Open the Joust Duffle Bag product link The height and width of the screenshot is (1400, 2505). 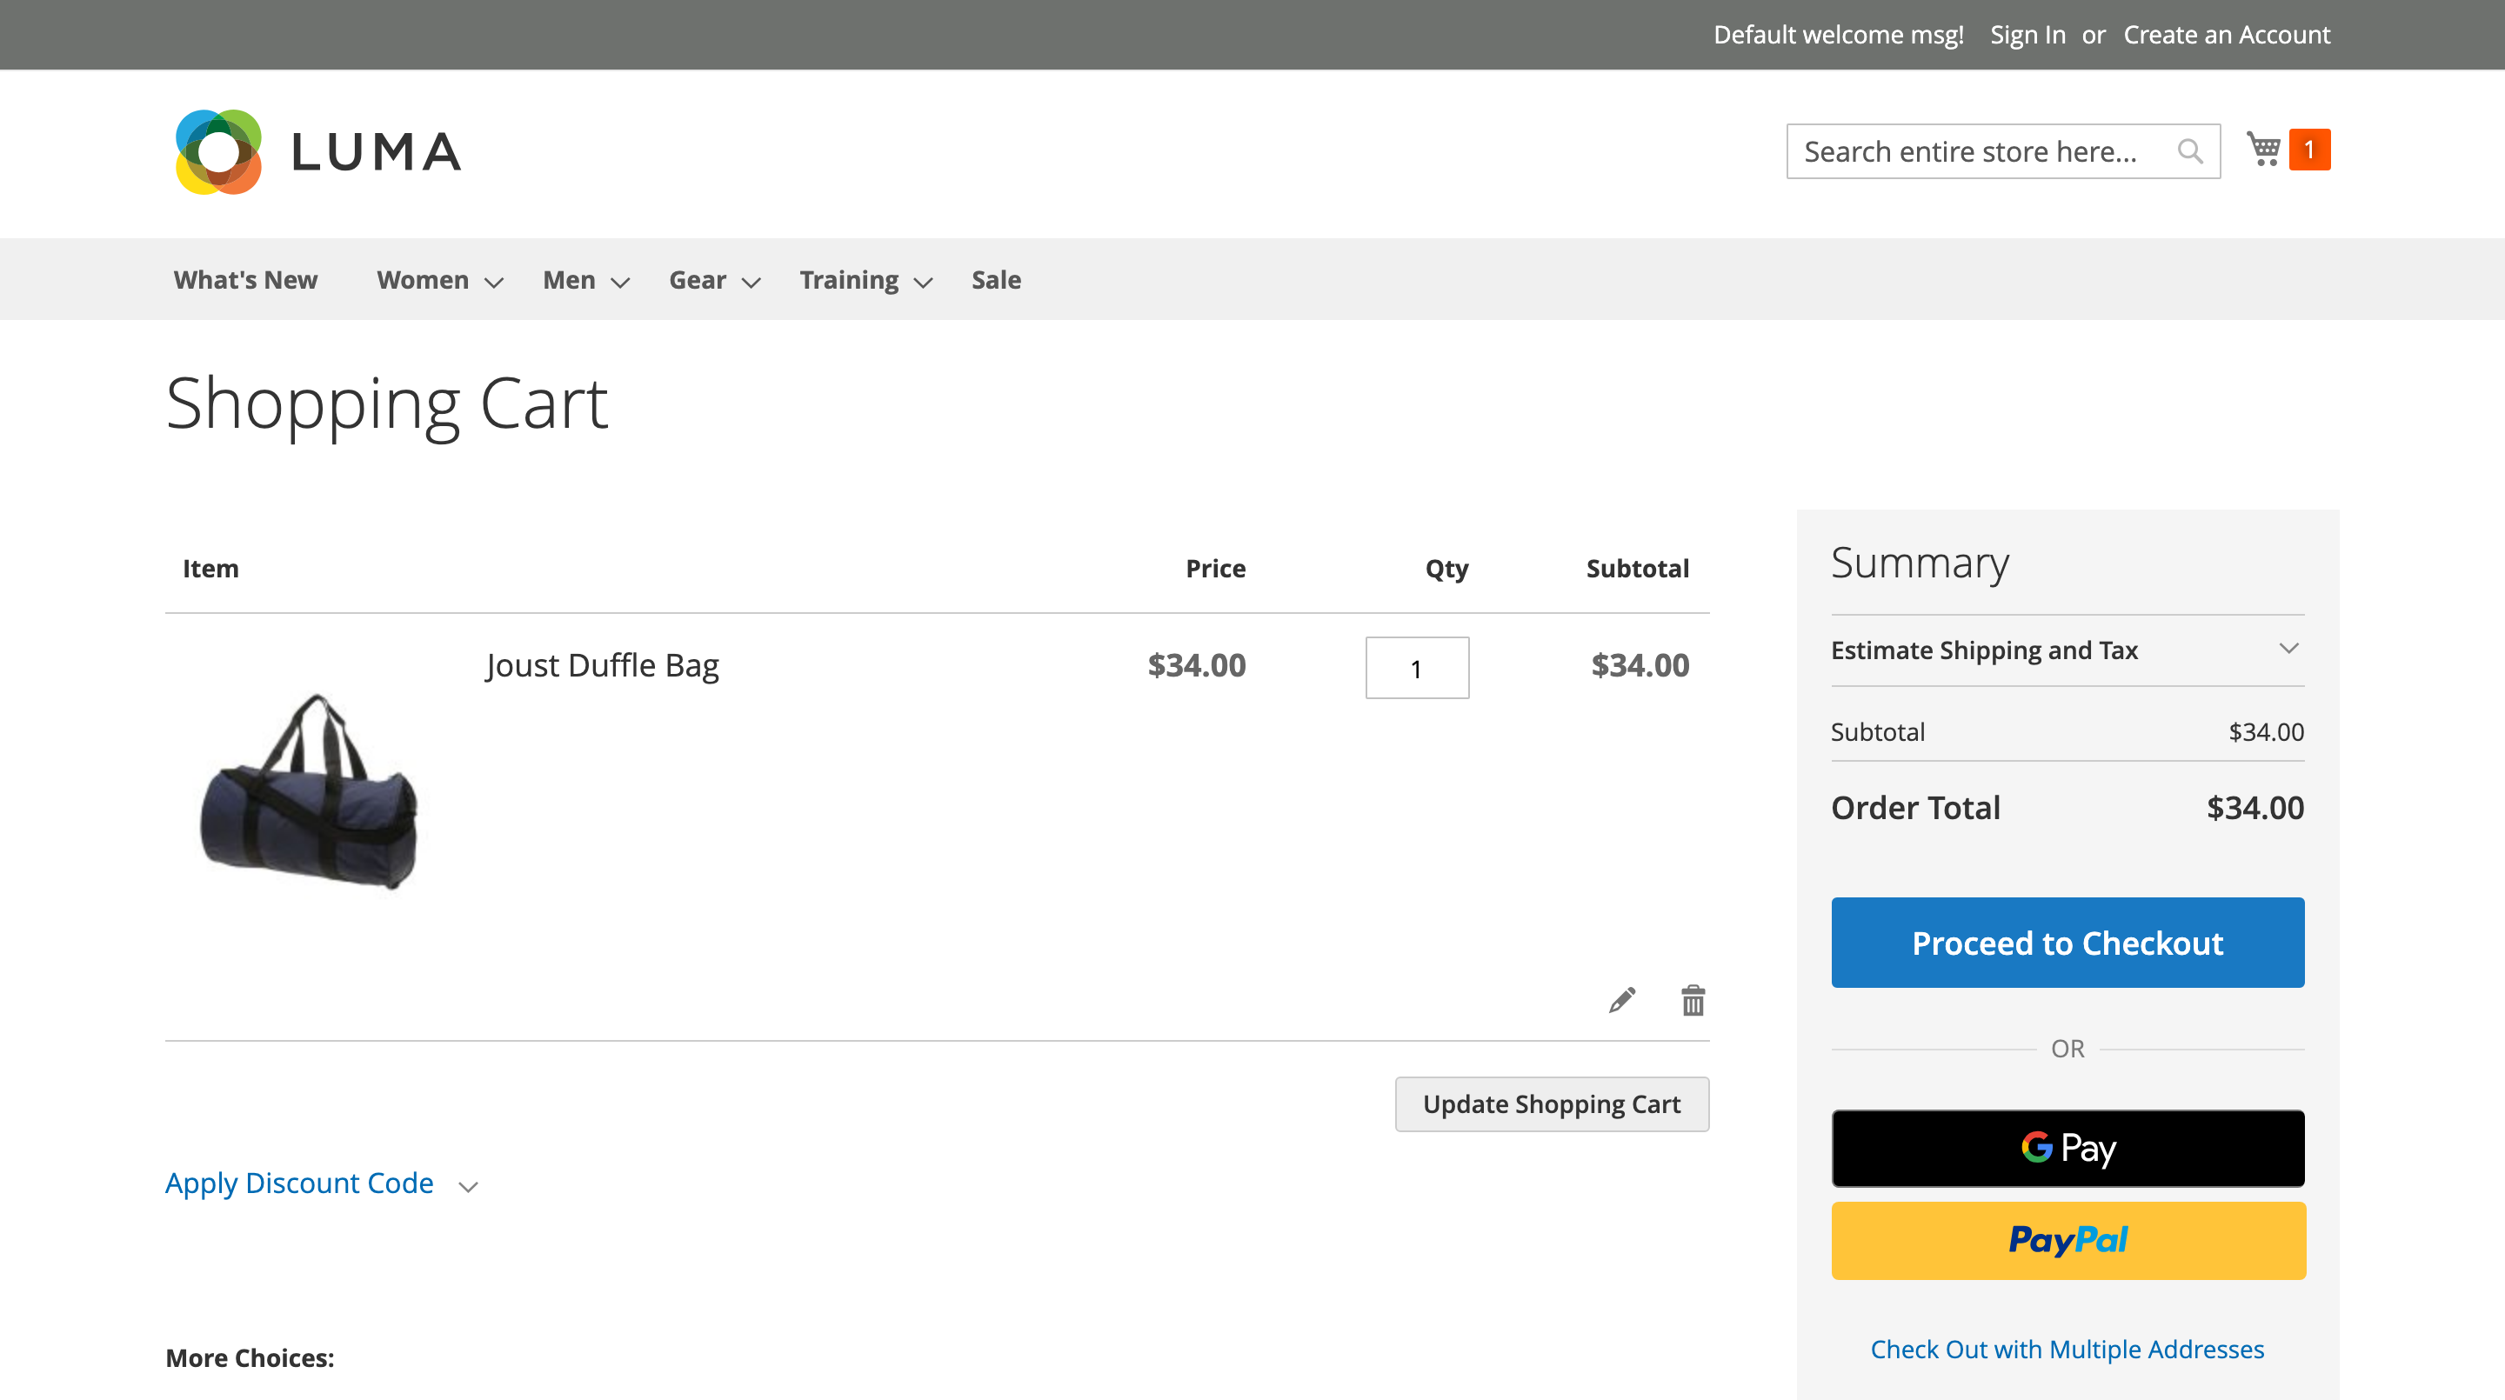coord(602,665)
